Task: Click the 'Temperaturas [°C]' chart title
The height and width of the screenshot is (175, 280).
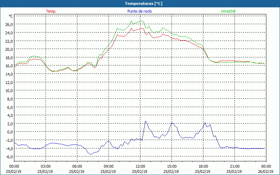Action: pyautogui.click(x=144, y=3)
